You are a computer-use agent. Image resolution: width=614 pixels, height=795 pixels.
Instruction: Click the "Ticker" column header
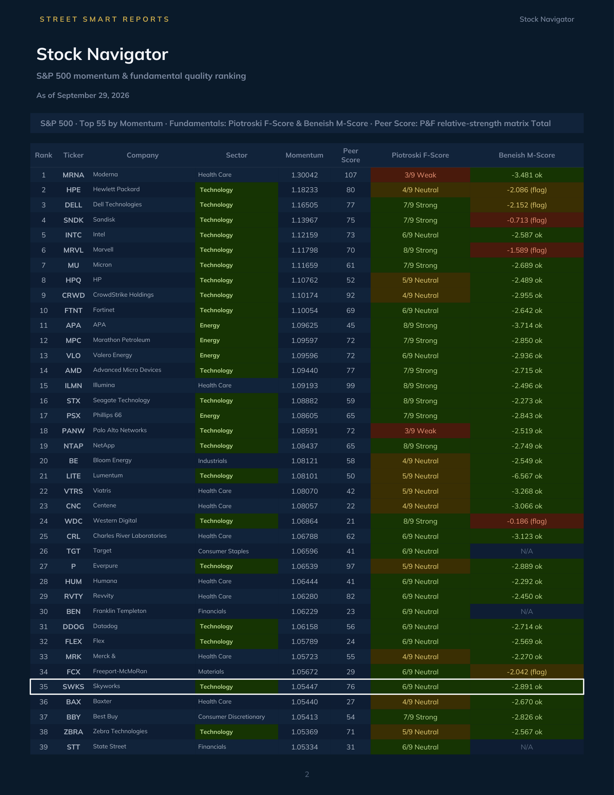pos(73,155)
